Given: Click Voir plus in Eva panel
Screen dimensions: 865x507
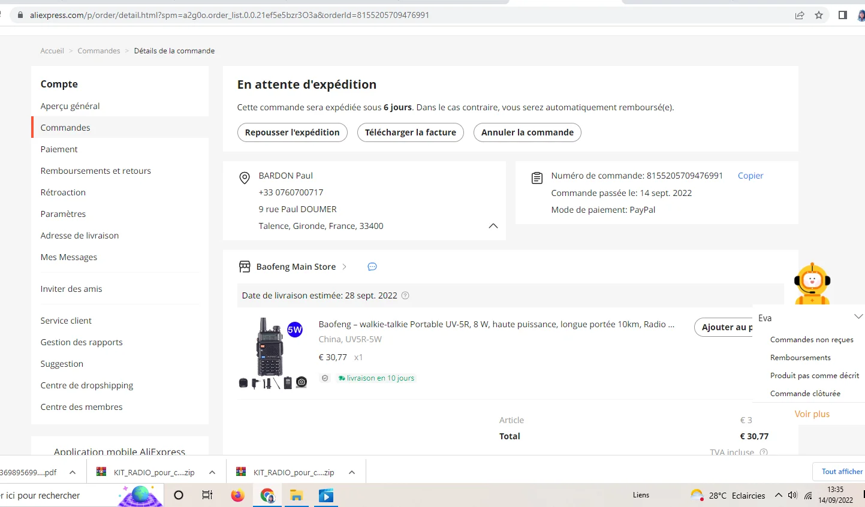Looking at the screenshot, I should click(812, 414).
